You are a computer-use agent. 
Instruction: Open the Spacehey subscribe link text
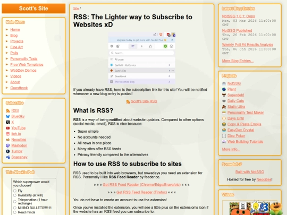tap(20, 157)
